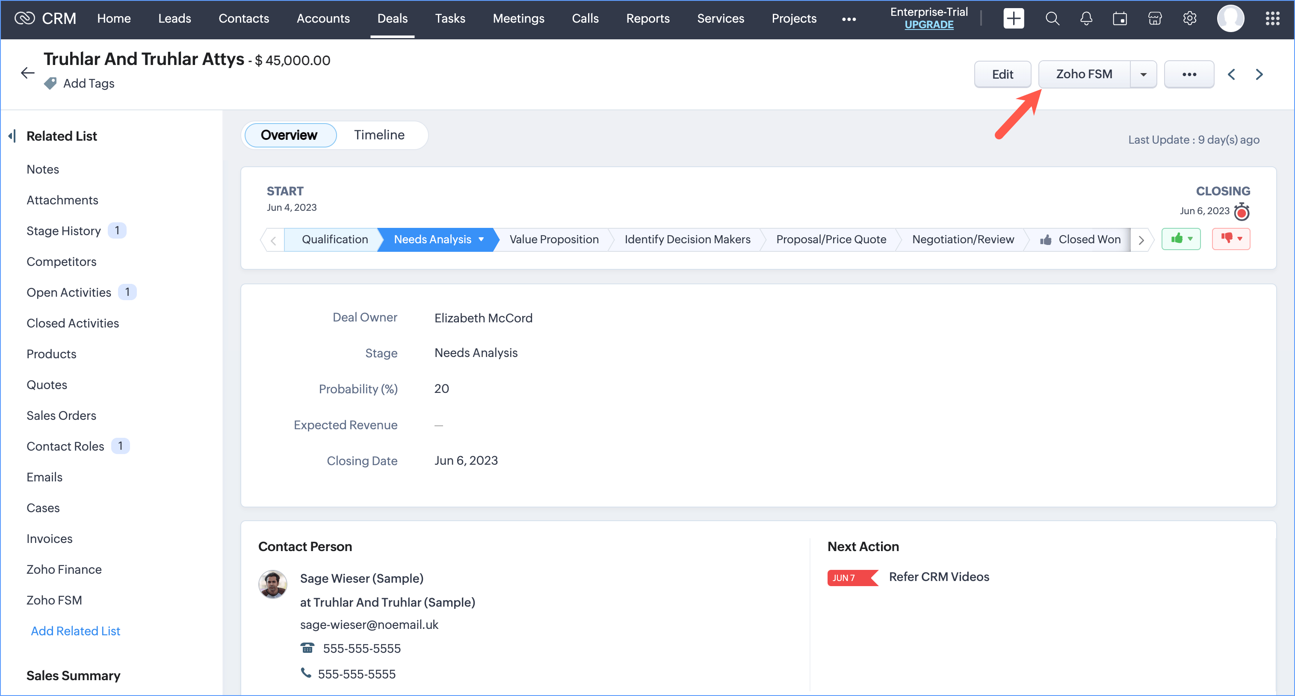Click the Edit button
Viewport: 1295px width, 696px height.
1002,74
